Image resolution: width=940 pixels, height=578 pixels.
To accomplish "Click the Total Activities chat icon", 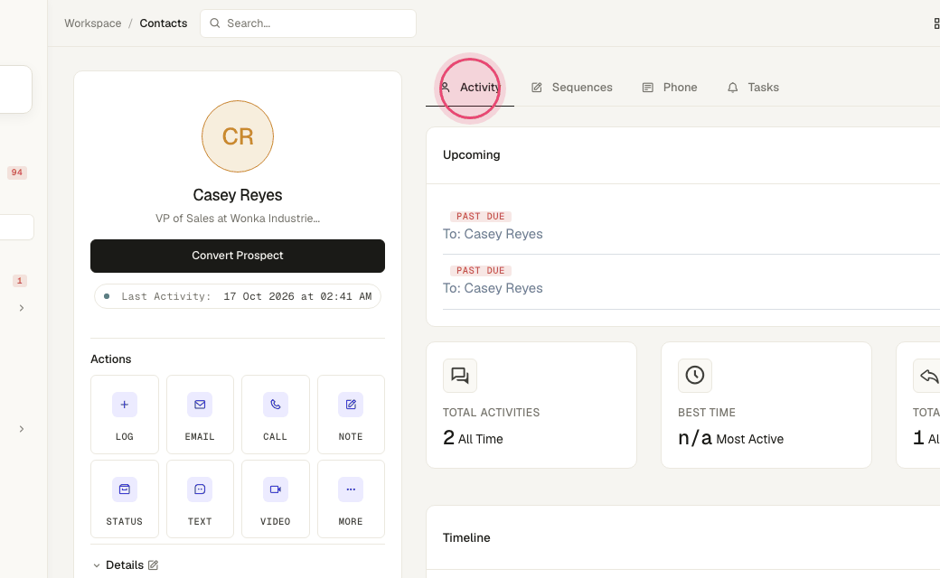I will pyautogui.click(x=460, y=376).
